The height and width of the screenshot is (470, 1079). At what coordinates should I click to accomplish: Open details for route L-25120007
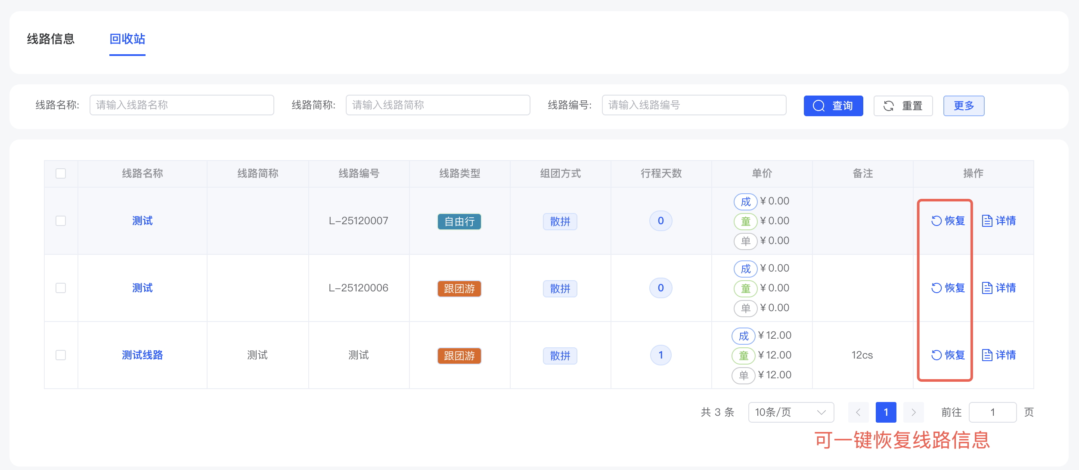coord(999,220)
